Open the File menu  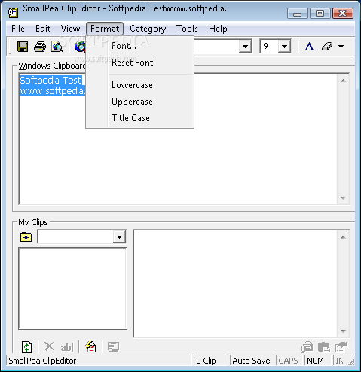click(18, 29)
